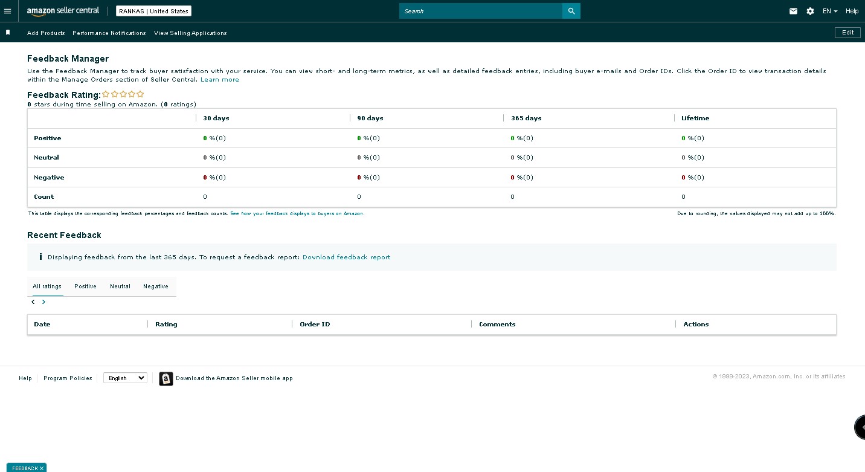Open Add Products shortcut
Image resolution: width=865 pixels, height=472 pixels.
coord(46,33)
